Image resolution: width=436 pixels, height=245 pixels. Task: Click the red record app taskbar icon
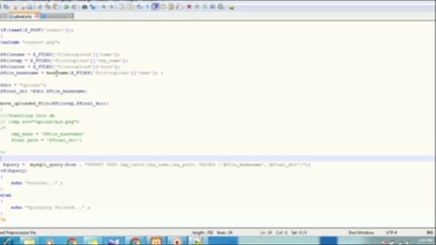(177, 241)
